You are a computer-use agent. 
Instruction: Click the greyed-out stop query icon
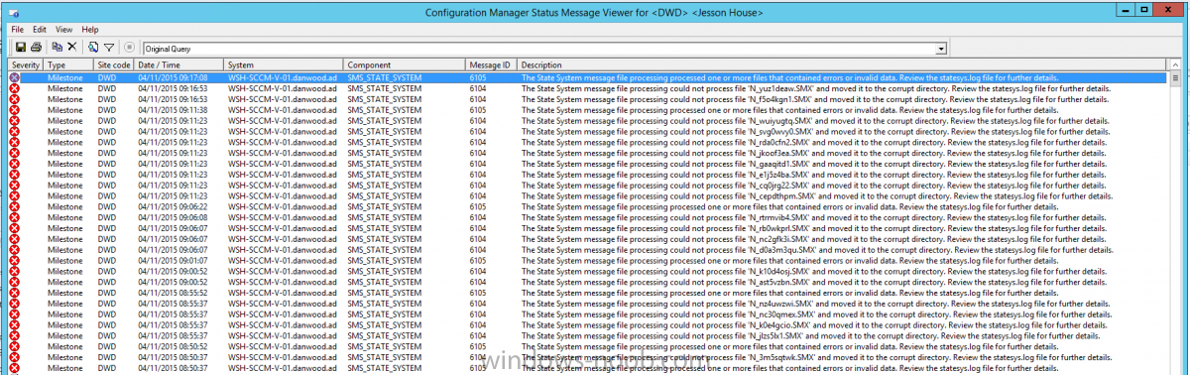130,47
